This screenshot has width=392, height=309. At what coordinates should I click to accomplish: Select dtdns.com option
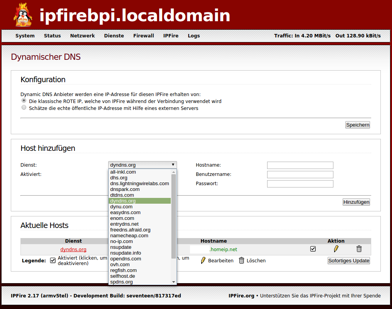click(x=140, y=195)
